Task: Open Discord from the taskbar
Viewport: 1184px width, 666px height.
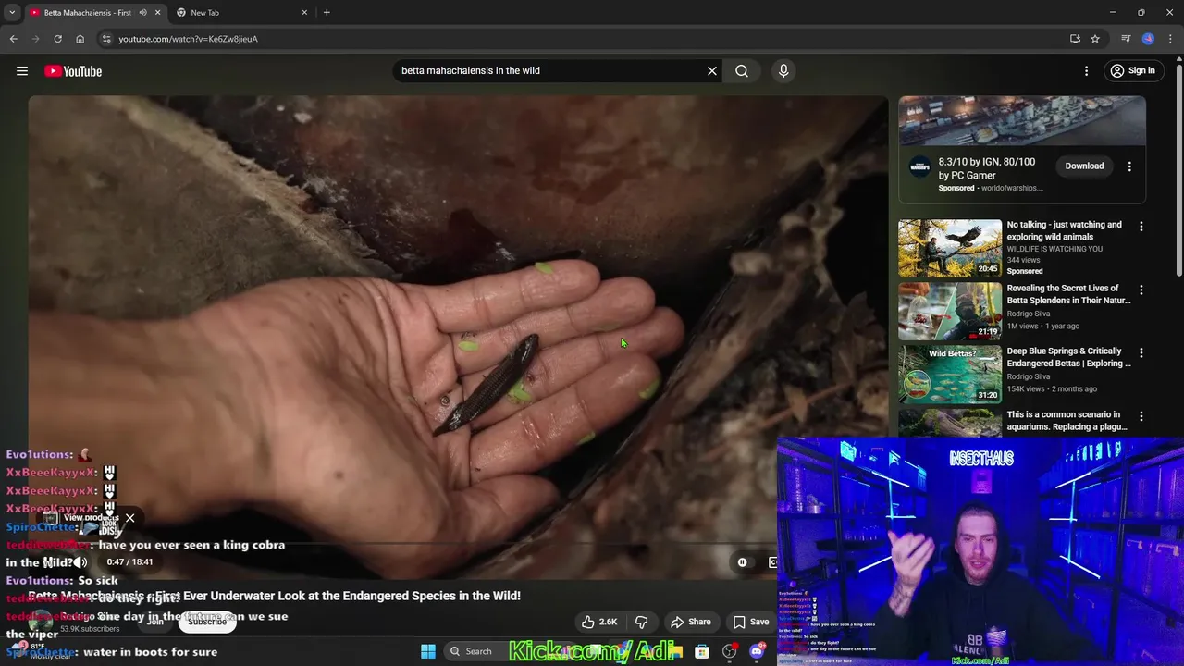Action: 757,651
